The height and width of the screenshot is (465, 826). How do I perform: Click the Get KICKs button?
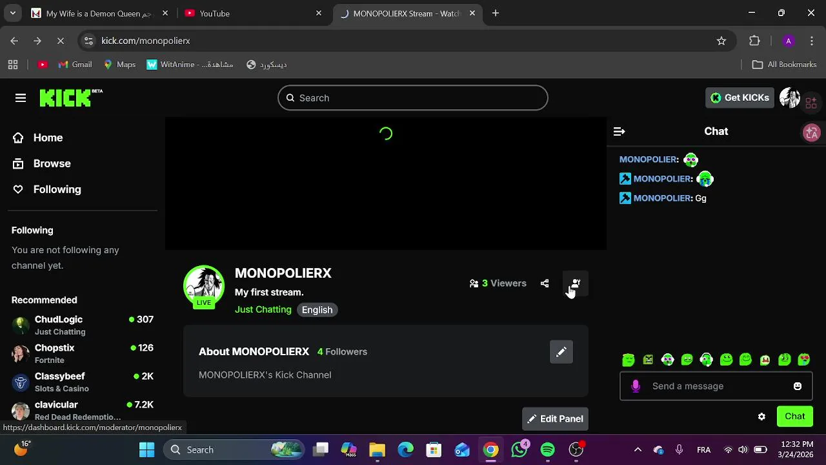pyautogui.click(x=740, y=98)
